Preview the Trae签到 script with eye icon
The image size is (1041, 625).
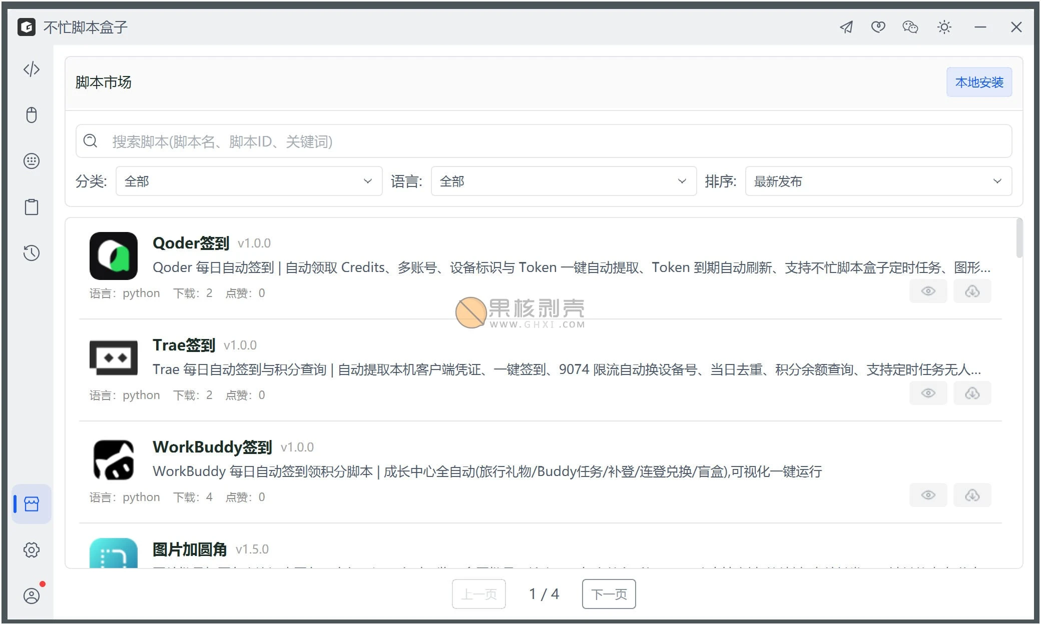[x=928, y=393]
